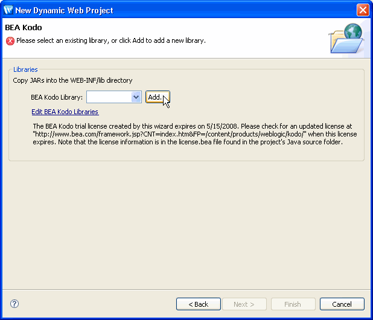The height and width of the screenshot is (320, 373).
Task: Open the Edit BEA Kodo Libraries link
Action: 65,112
